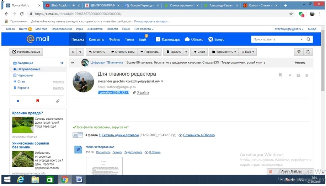326x186 pixels.
Task: Open the Chrome profile avatar
Action: [x=312, y=14]
